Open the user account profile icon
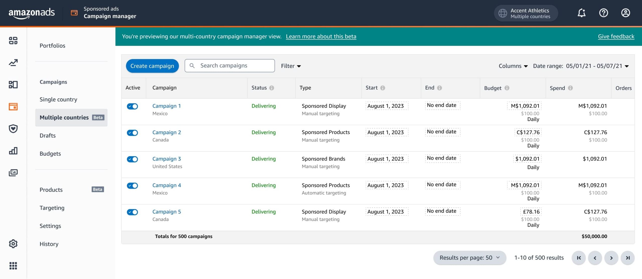The width and height of the screenshot is (642, 279). click(625, 13)
